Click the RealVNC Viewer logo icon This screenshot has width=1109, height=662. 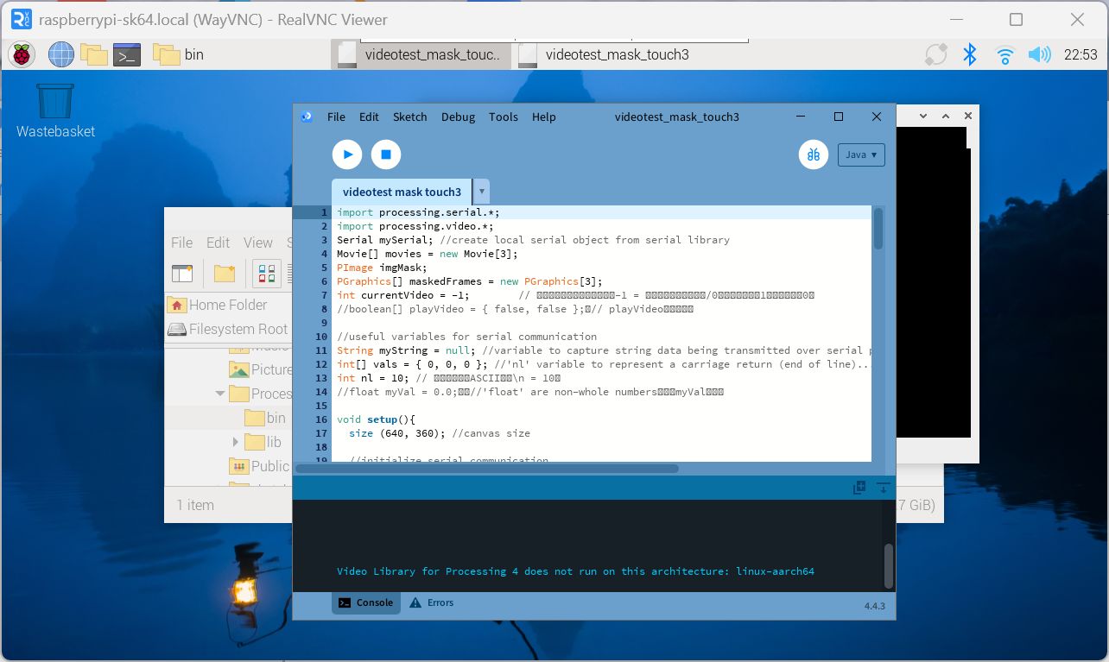pyautogui.click(x=22, y=19)
